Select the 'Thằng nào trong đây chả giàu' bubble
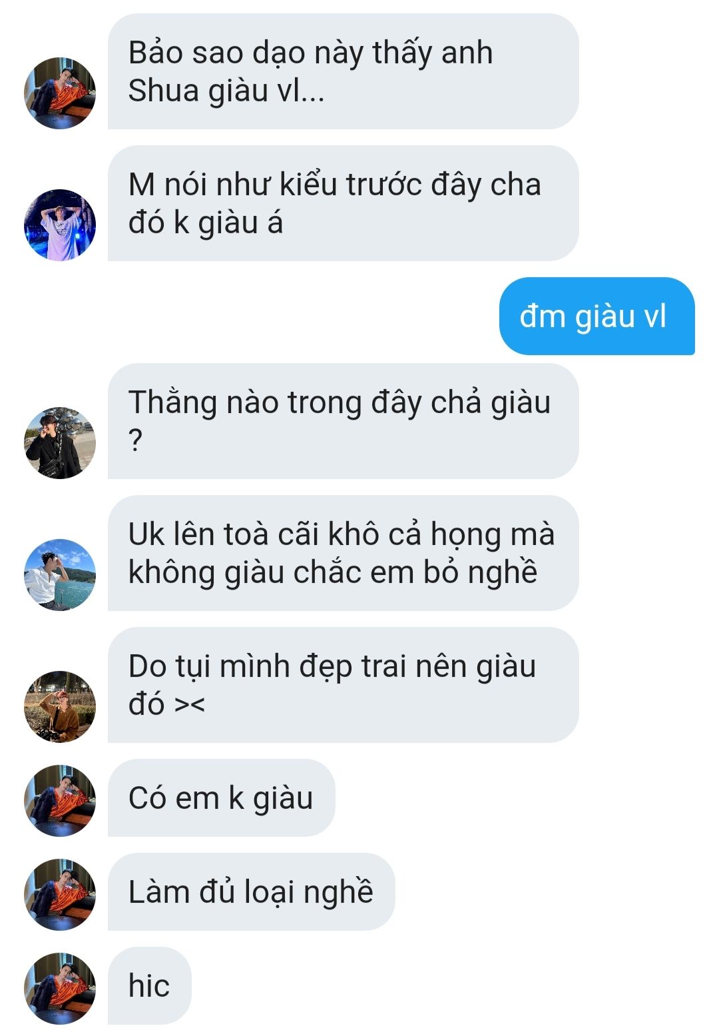This screenshot has height=1030, width=719. [x=343, y=421]
